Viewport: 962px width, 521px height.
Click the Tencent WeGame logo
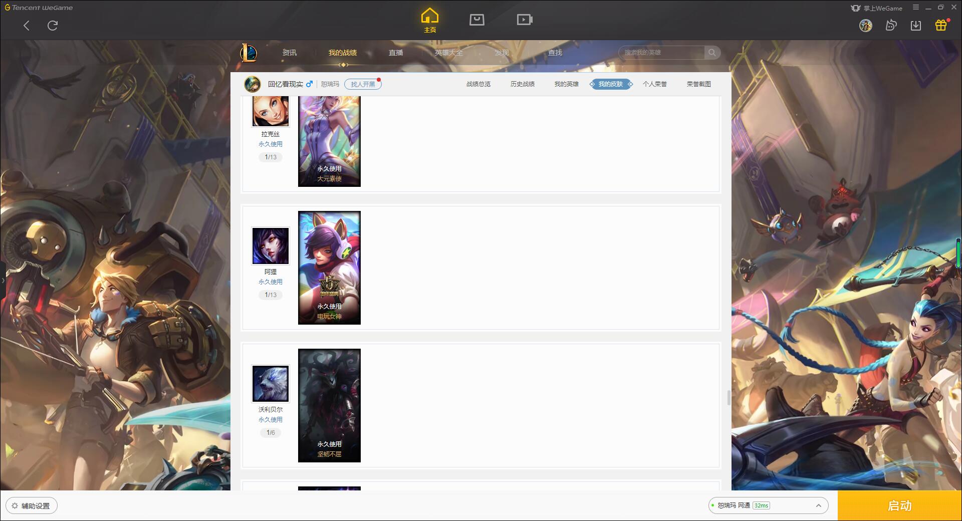39,8
